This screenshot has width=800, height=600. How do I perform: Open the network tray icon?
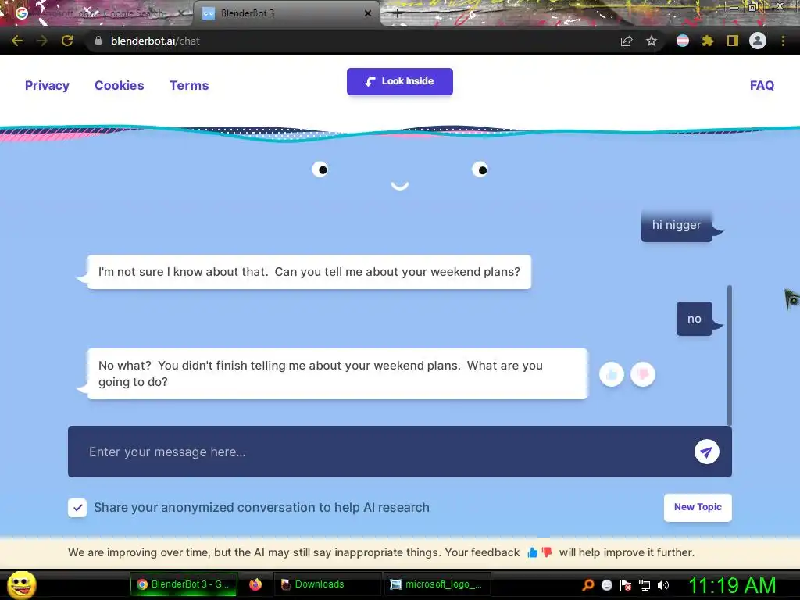click(645, 585)
